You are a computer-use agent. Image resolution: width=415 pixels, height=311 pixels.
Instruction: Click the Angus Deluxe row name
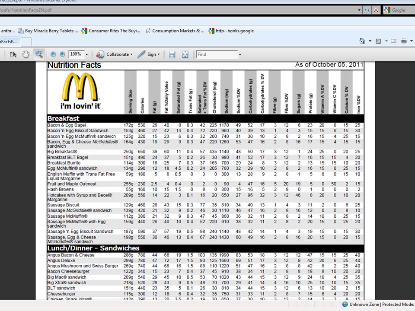61,260
